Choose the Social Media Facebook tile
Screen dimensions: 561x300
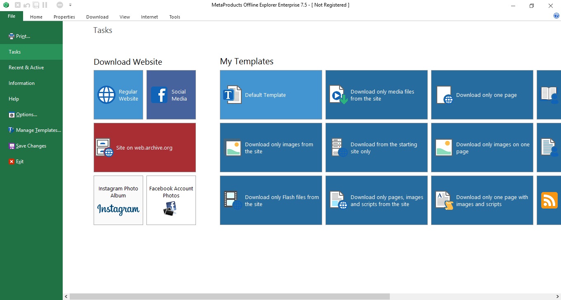point(171,95)
